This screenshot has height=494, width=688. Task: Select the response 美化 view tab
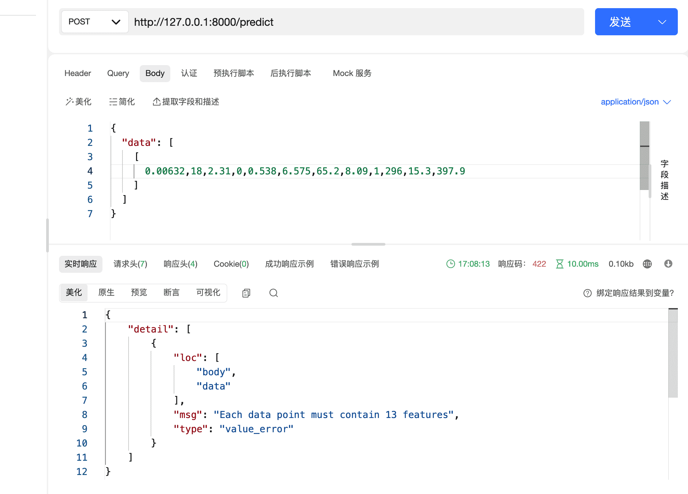(x=74, y=292)
